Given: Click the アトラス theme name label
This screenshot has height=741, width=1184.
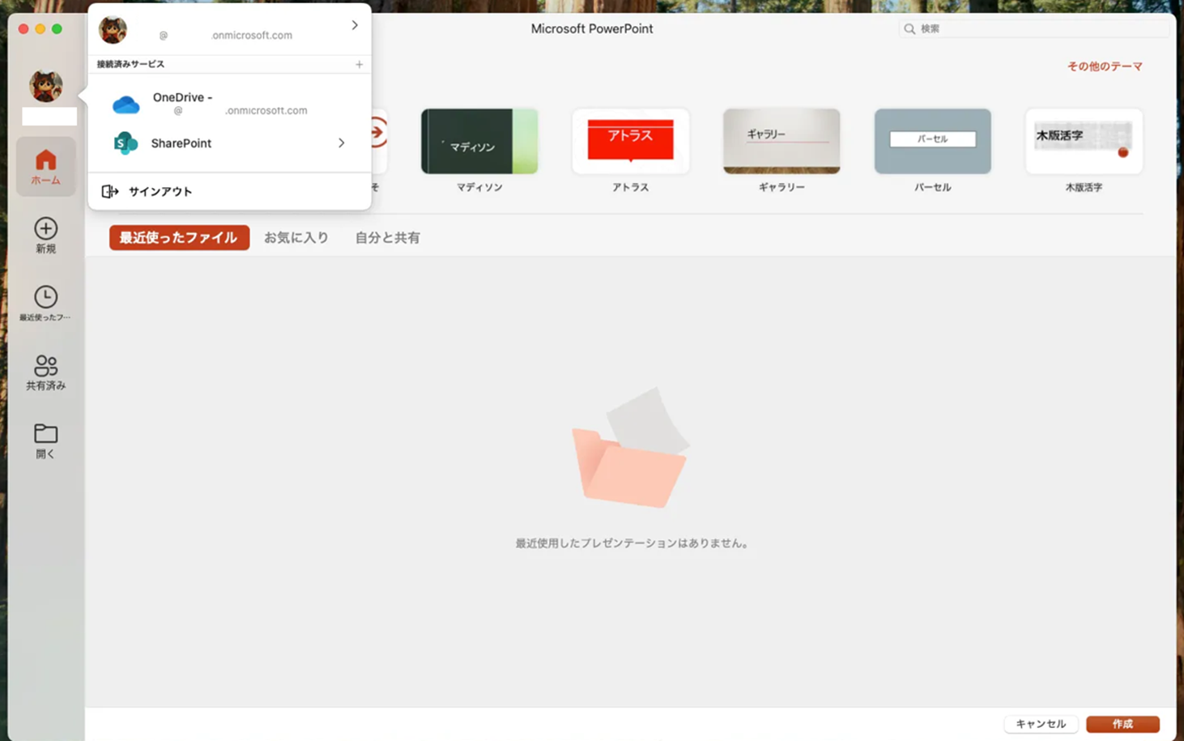Looking at the screenshot, I should 630,187.
